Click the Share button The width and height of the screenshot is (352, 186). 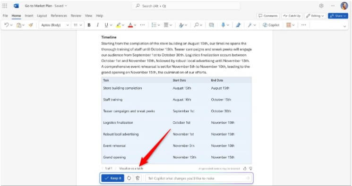coord(338,16)
